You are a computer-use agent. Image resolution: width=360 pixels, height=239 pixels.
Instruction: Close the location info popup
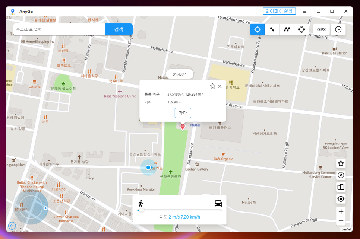[x=220, y=86]
